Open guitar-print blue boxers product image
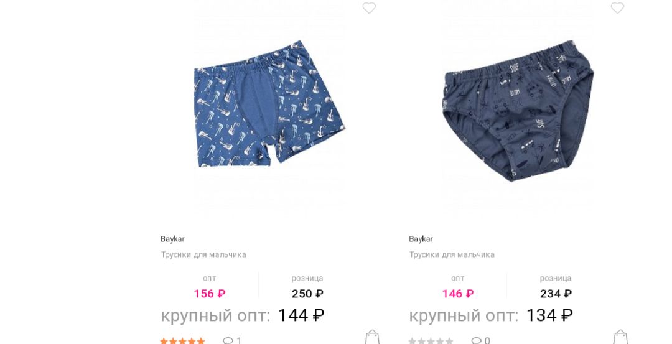Viewport: 672px width, 344px height. (269, 104)
